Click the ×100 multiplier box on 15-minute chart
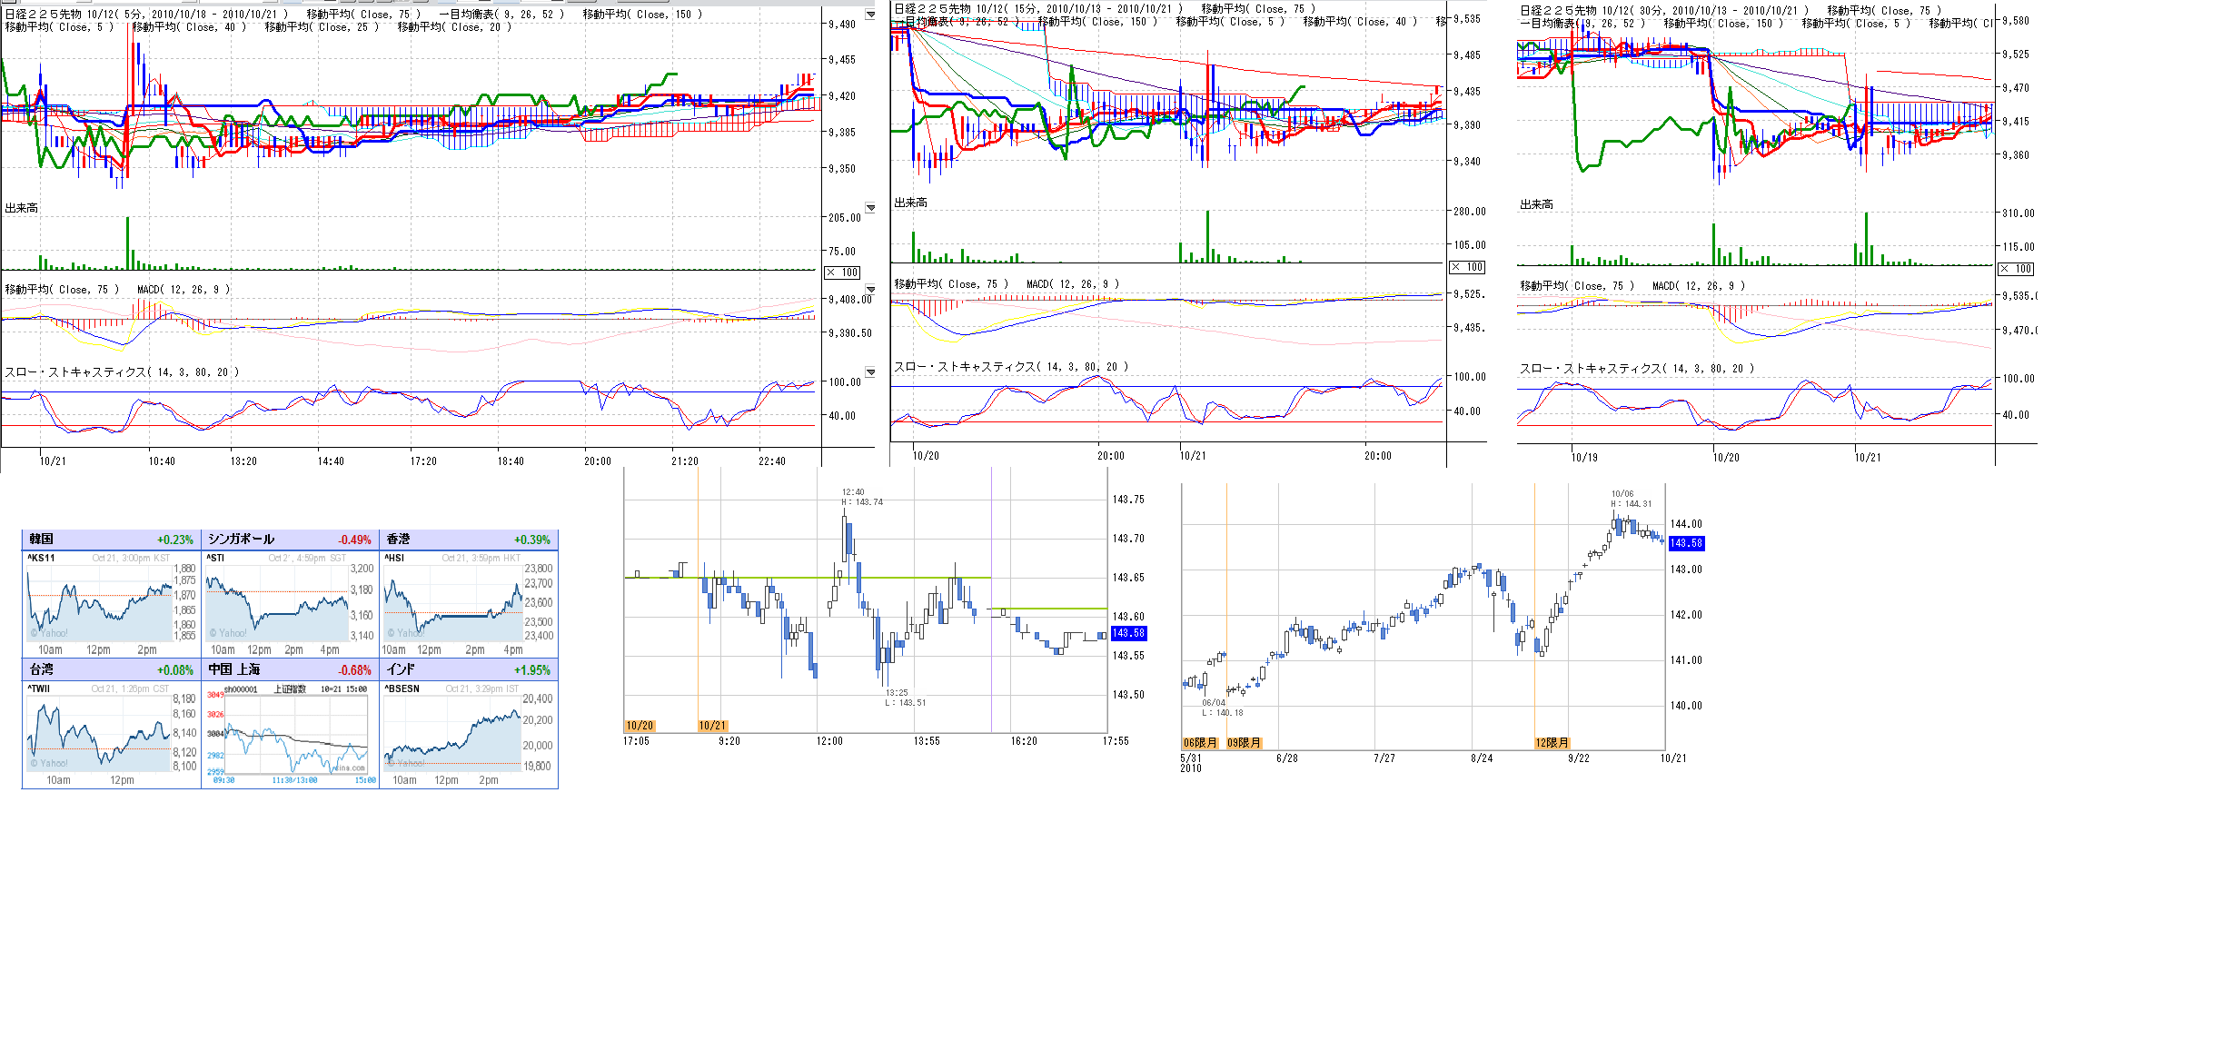The height and width of the screenshot is (1050, 2222). point(1466,267)
